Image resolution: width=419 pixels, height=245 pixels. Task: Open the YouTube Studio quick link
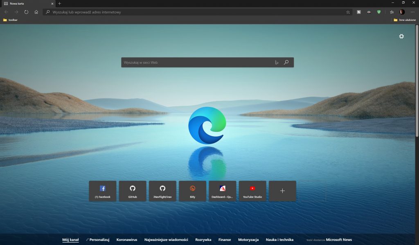tap(252, 191)
